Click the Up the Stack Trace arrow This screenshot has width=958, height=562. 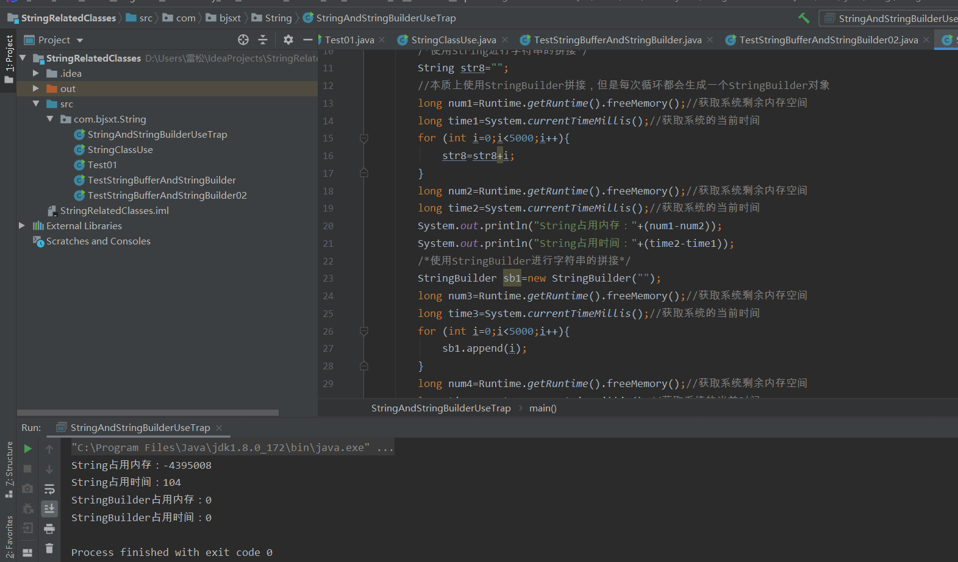(49, 449)
